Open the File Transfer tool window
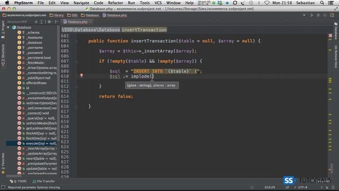This screenshot has width=339, height=191. point(43,181)
